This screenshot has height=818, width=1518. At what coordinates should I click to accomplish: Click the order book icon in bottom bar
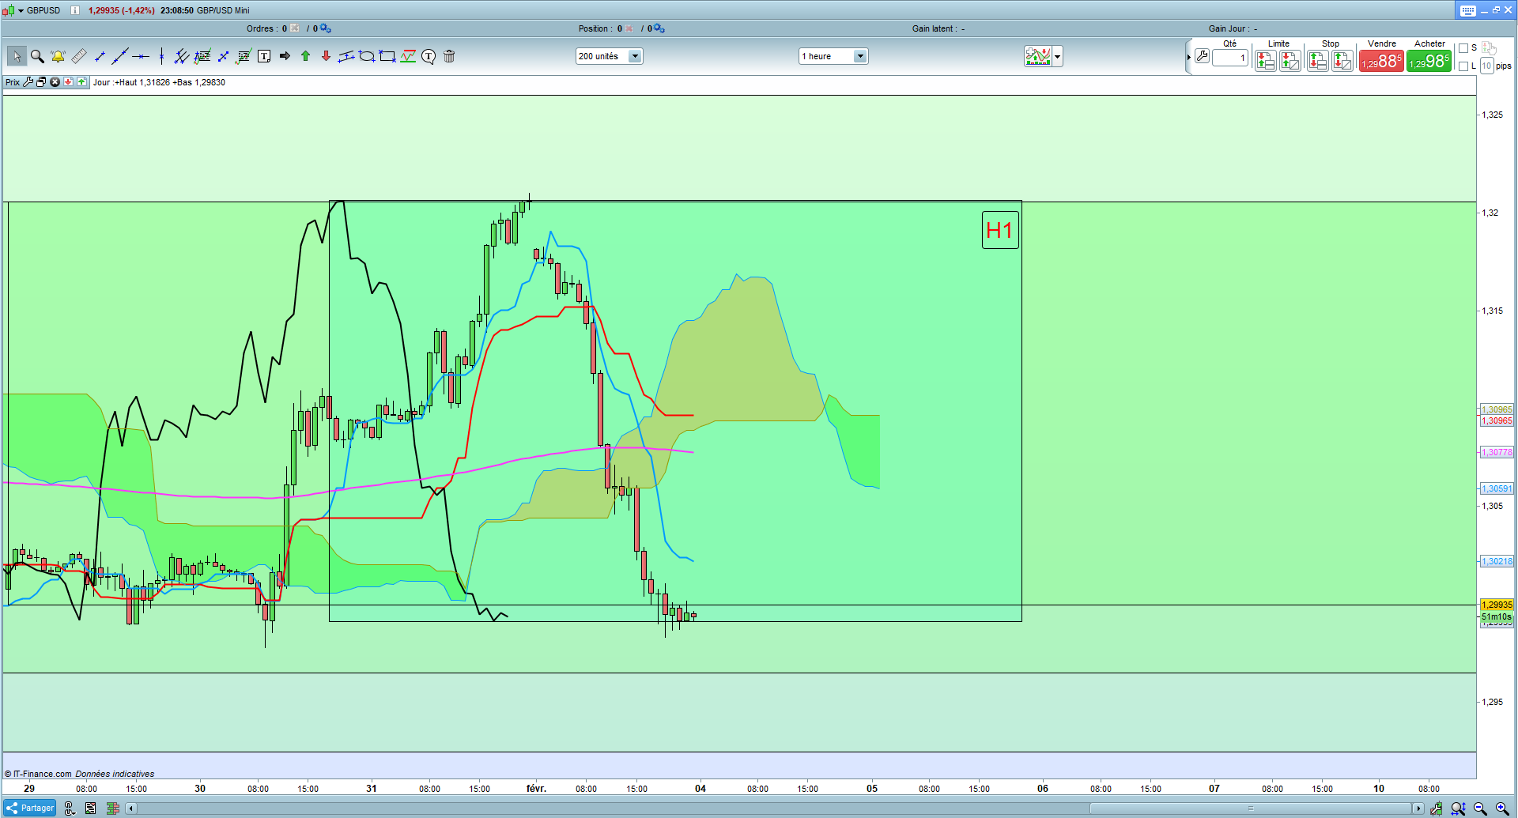(x=112, y=809)
